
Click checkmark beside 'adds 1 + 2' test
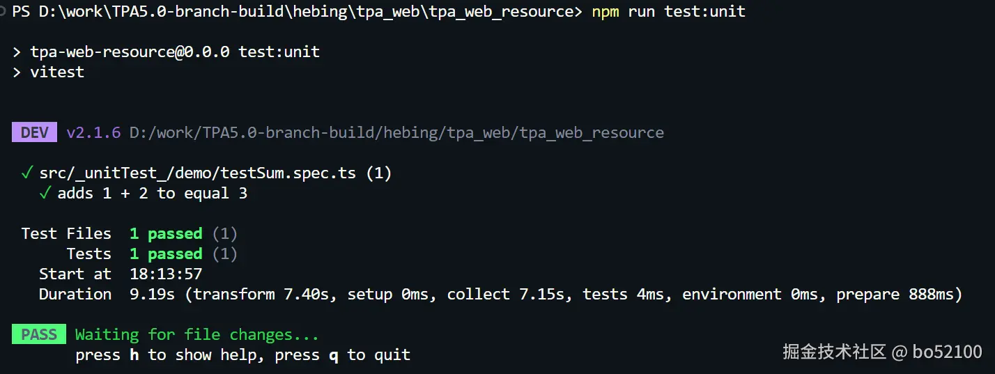(45, 193)
